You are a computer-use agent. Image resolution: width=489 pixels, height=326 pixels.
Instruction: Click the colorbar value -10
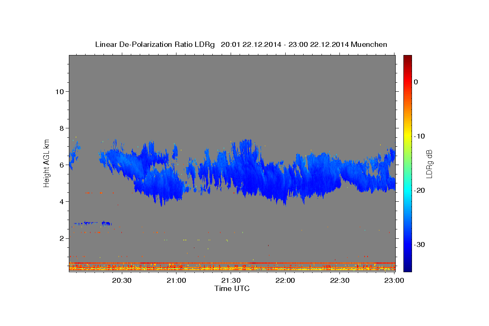(x=419, y=136)
